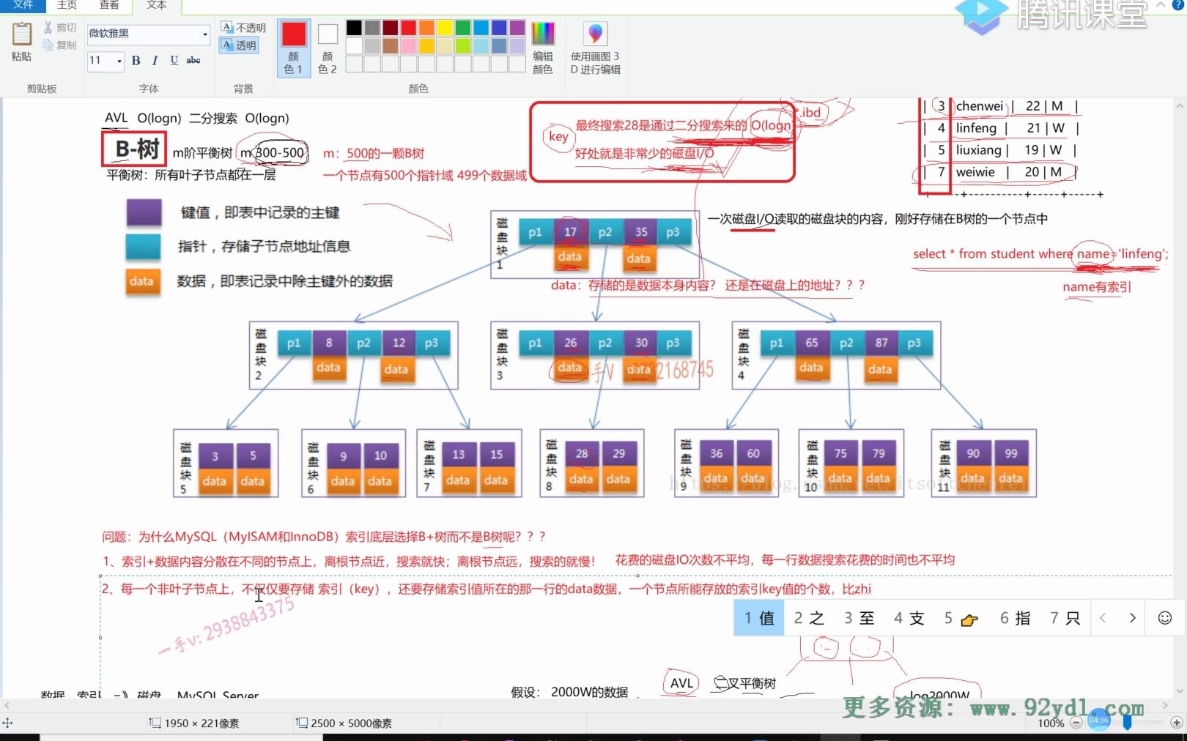1187x741 pixels.
Task: Select 颜色 2 background color box
Action: pos(328,48)
